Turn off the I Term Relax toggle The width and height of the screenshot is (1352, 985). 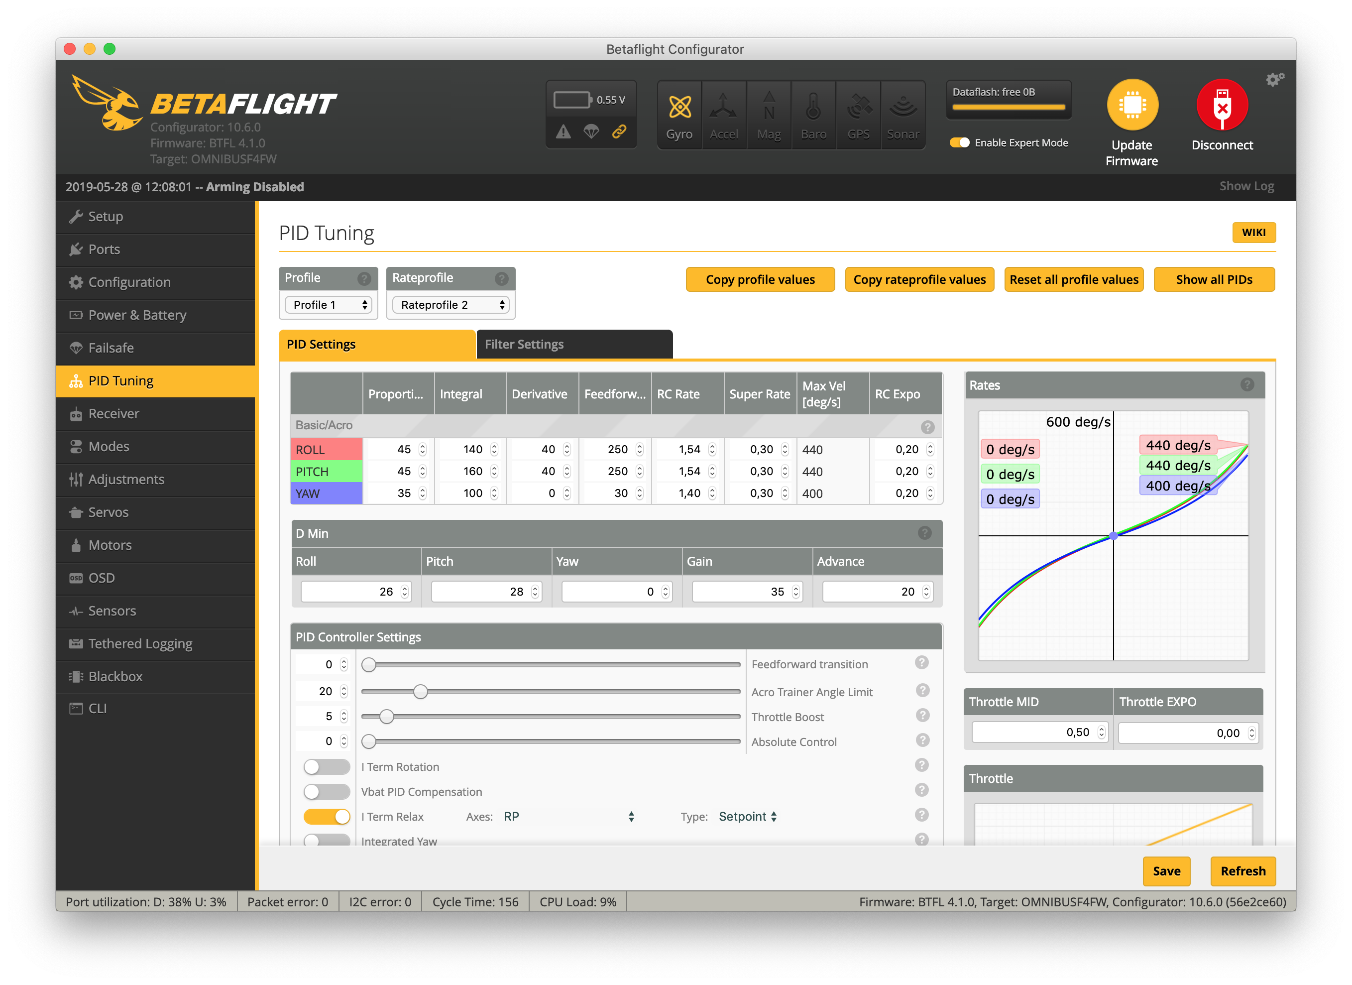(x=326, y=817)
